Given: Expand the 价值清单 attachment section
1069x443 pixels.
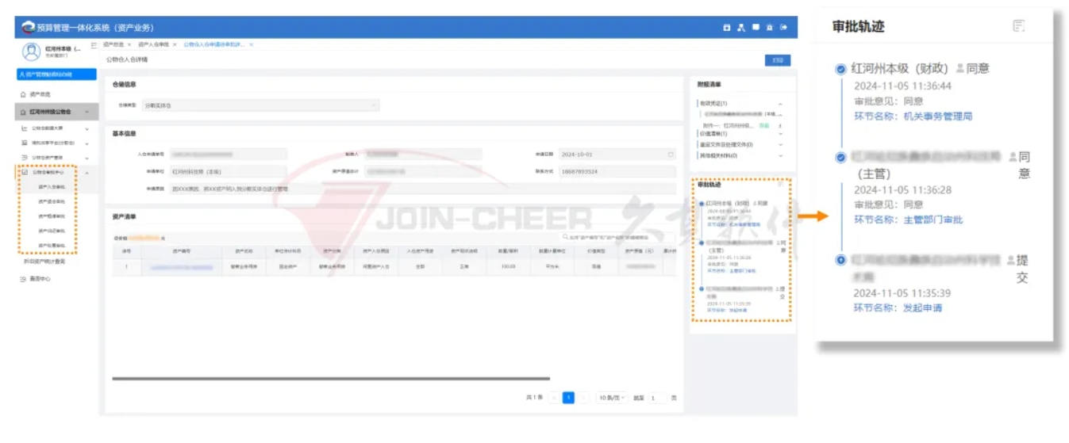Looking at the screenshot, I should click(780, 135).
